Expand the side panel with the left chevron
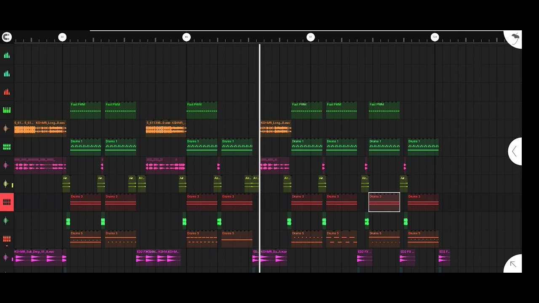This screenshot has height=303, width=539. pos(515,151)
